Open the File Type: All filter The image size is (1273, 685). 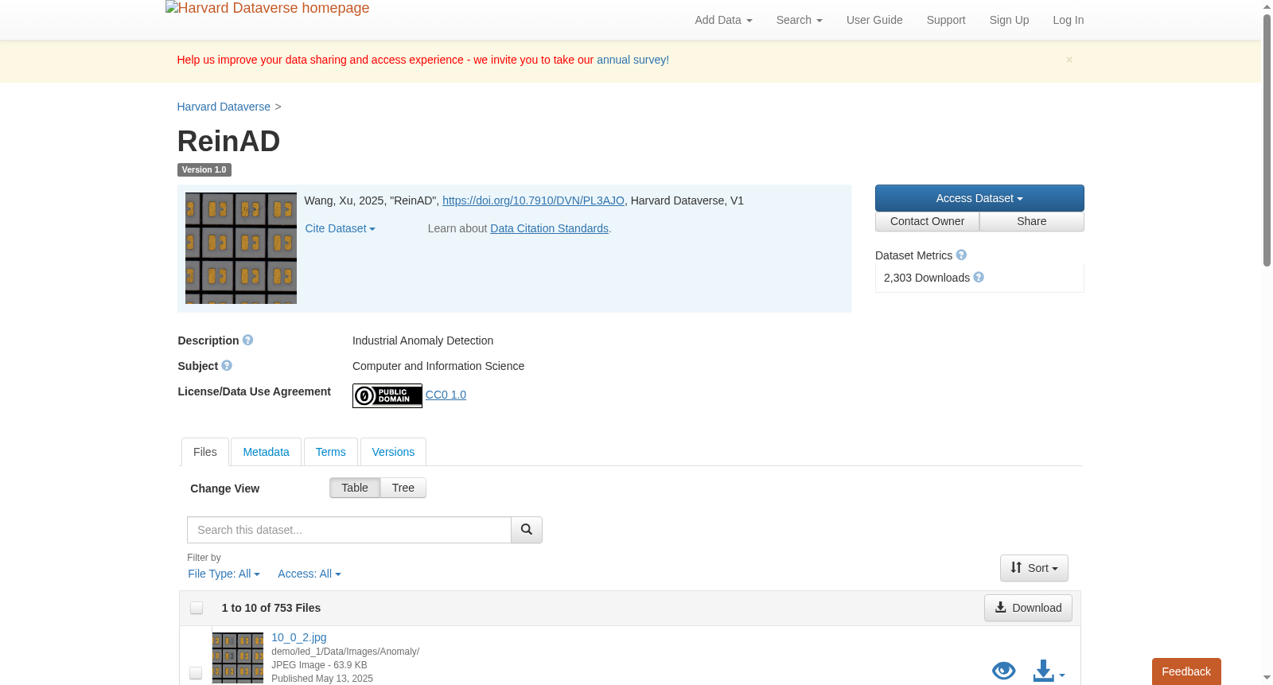224,574
